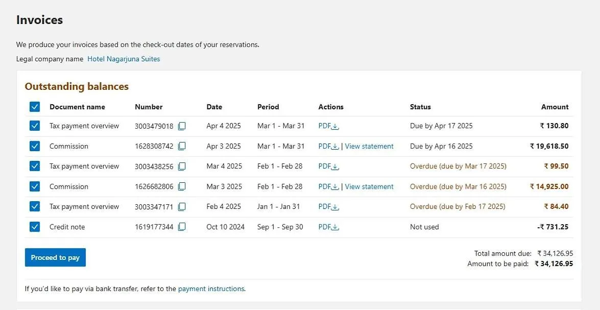Download PDF for Commission invoice 1628308742
The width and height of the screenshot is (600, 310).
pyautogui.click(x=329, y=146)
